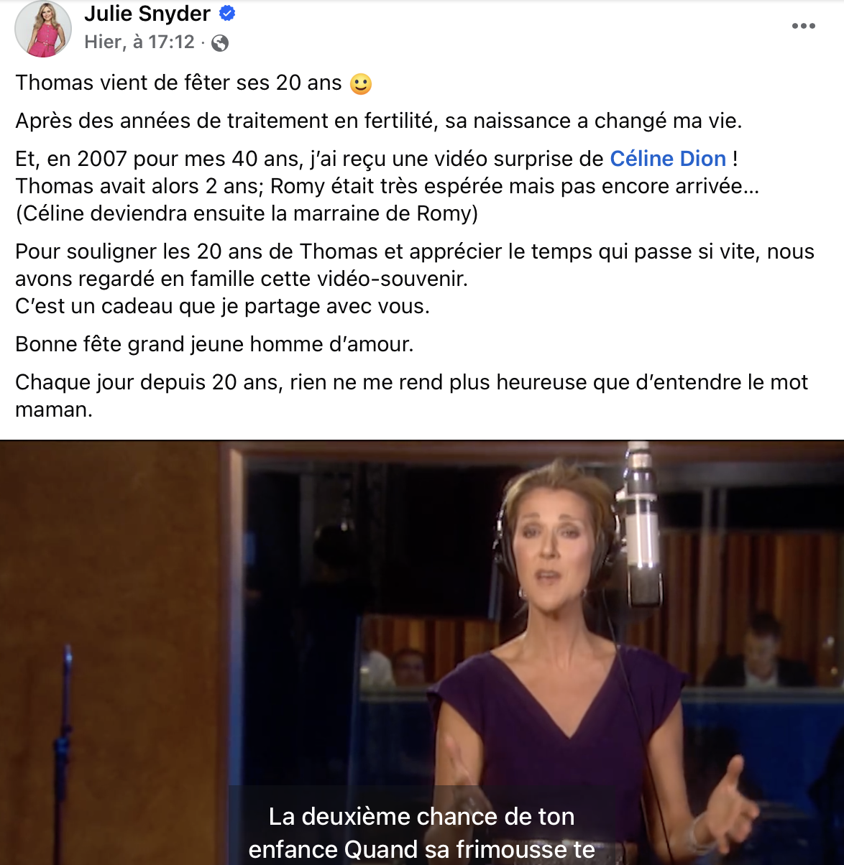
Task: Click the blue verified badge beside Julie Snyder
Action: [x=227, y=14]
